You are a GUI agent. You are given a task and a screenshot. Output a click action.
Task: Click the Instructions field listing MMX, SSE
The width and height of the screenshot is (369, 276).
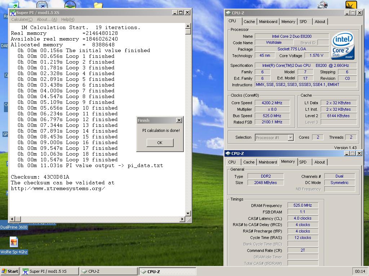[306, 85]
